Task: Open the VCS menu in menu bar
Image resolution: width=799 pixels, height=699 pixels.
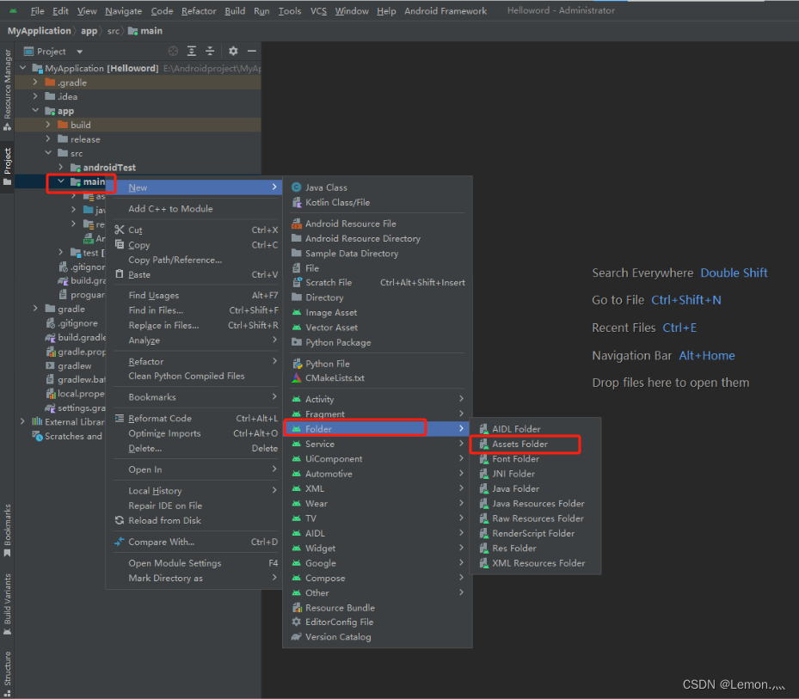Action: tap(318, 10)
